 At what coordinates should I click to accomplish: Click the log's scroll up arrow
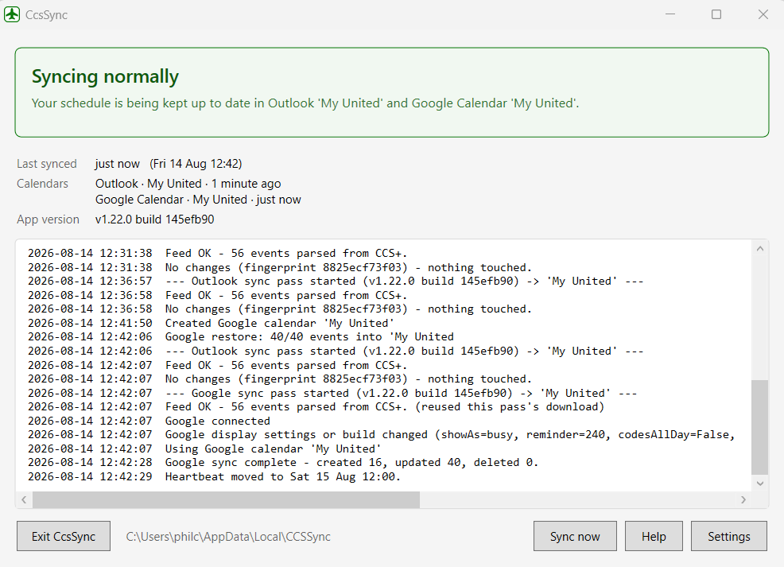tap(760, 248)
